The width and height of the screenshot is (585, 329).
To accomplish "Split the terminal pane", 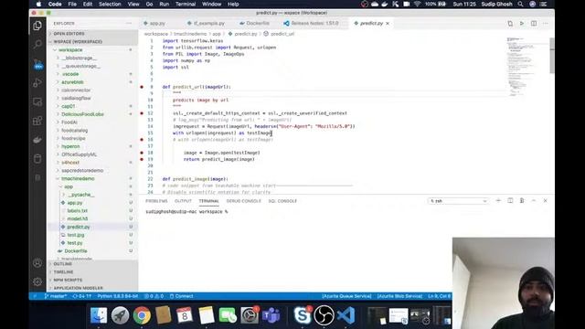I will [x=510, y=201].
